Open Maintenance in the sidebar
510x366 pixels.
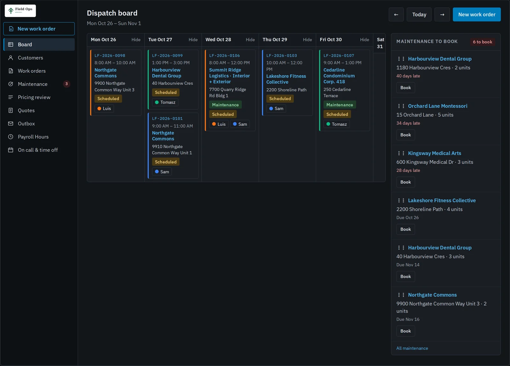(x=39, y=84)
